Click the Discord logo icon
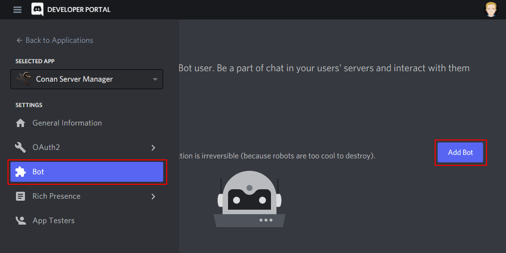Viewport: 506px width, 253px height. (x=37, y=9)
